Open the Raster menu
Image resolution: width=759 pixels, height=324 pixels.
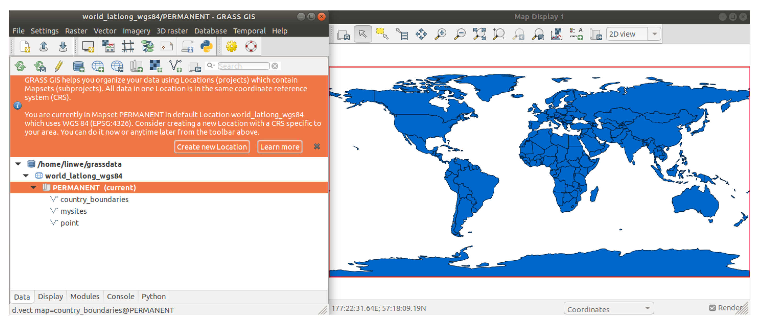(76, 31)
